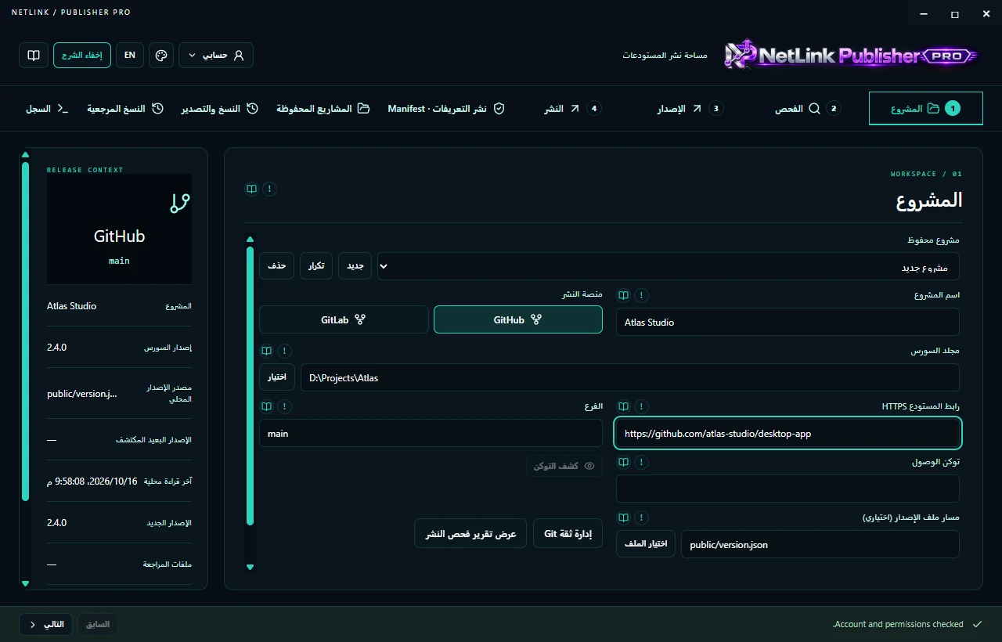Click the اختيار الملف button

pyautogui.click(x=646, y=544)
